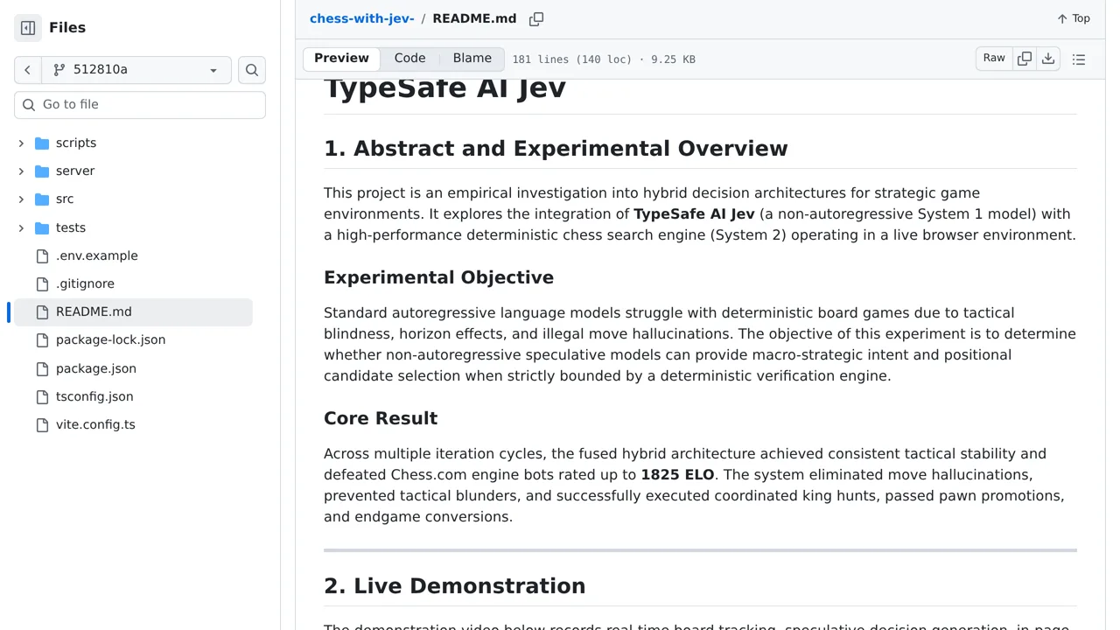Viewport: 1120px width, 630px height.
Task: Click the 'Core Result' heading
Action: pos(381,418)
